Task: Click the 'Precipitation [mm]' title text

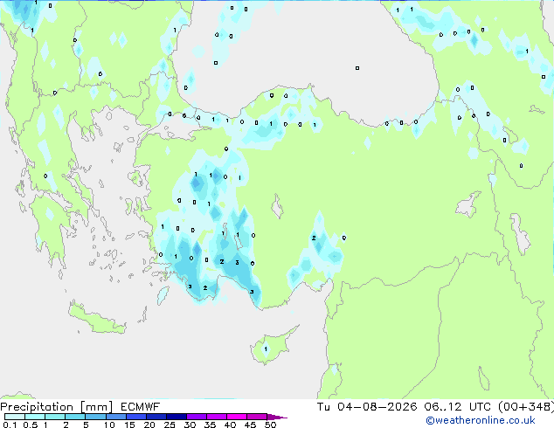Action: 57,407
